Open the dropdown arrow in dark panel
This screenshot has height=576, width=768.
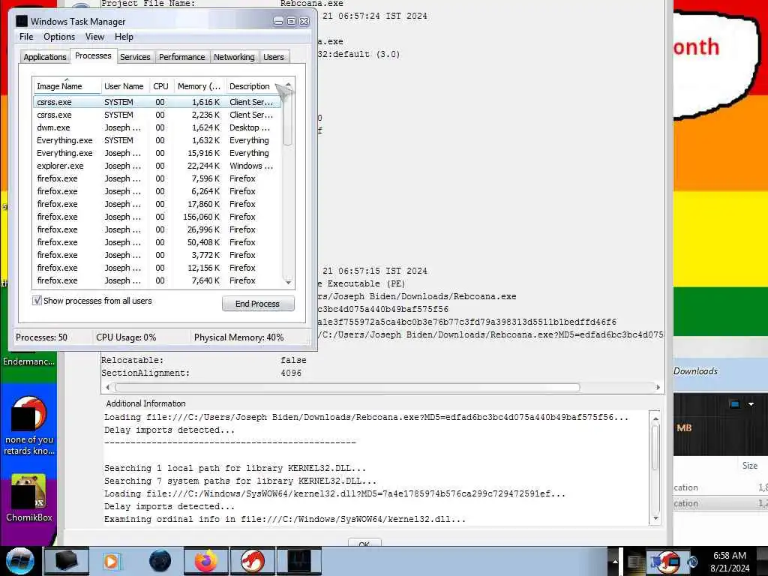751,404
